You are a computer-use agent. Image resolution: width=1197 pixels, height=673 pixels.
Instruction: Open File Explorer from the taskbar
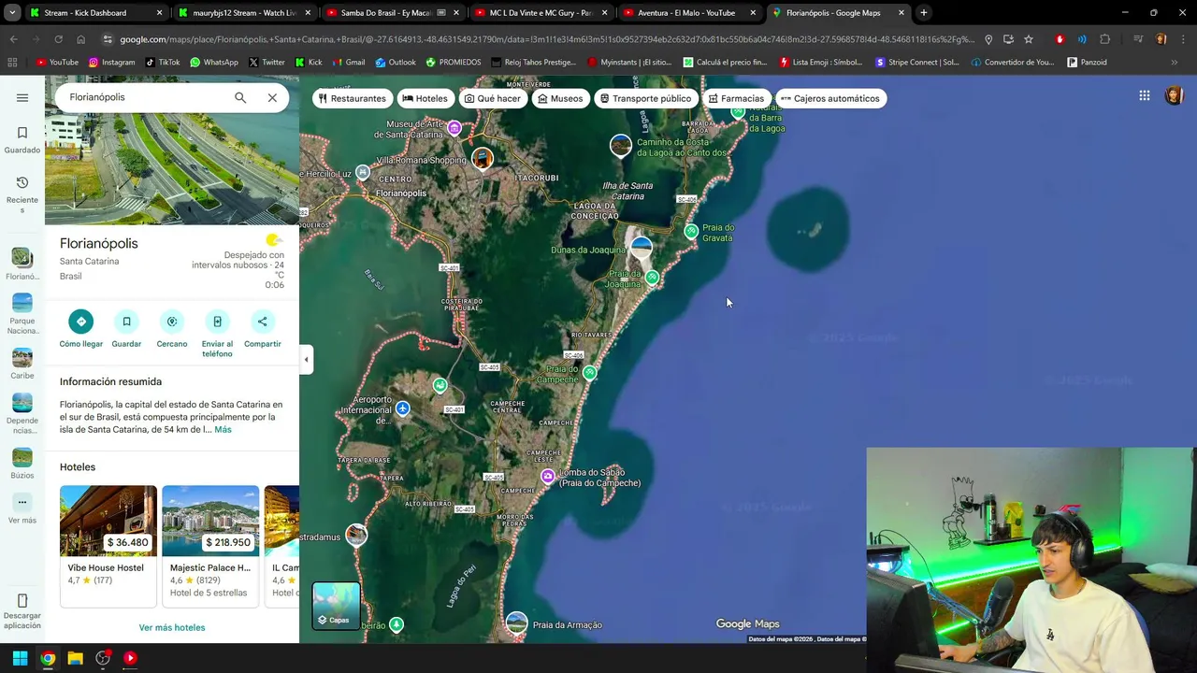(75, 658)
